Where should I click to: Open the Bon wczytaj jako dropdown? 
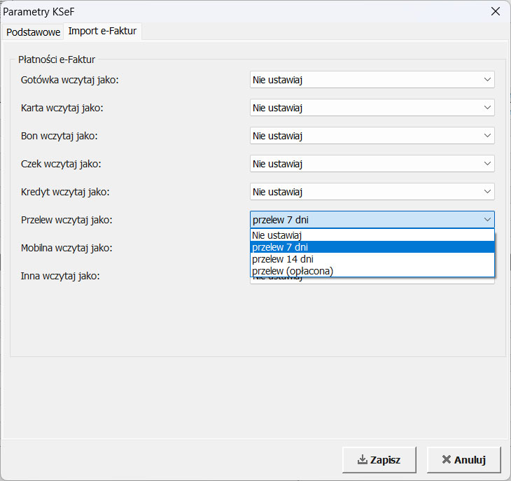pos(372,136)
